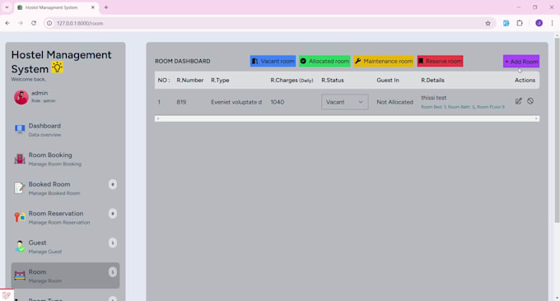Select Room menu item in sidebar
This screenshot has width=560, height=301.
65,276
